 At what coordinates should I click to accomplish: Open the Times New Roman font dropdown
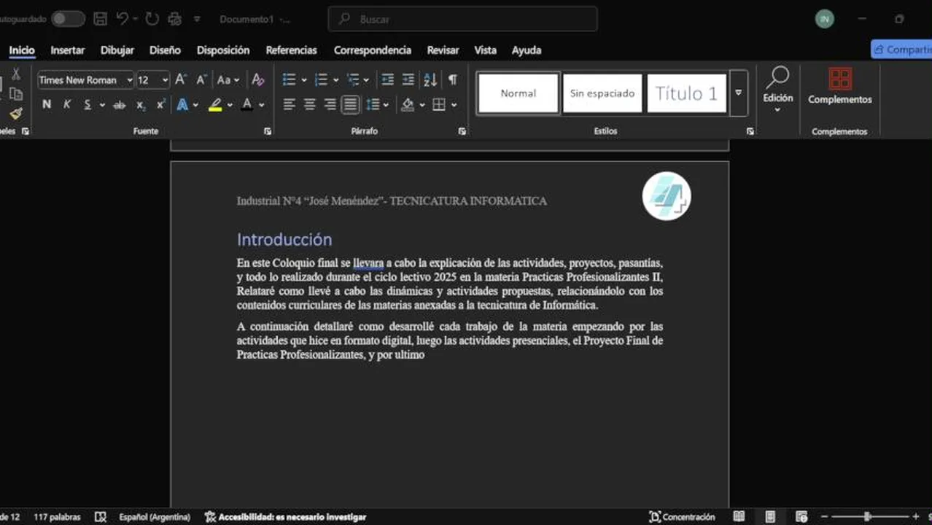click(x=130, y=80)
